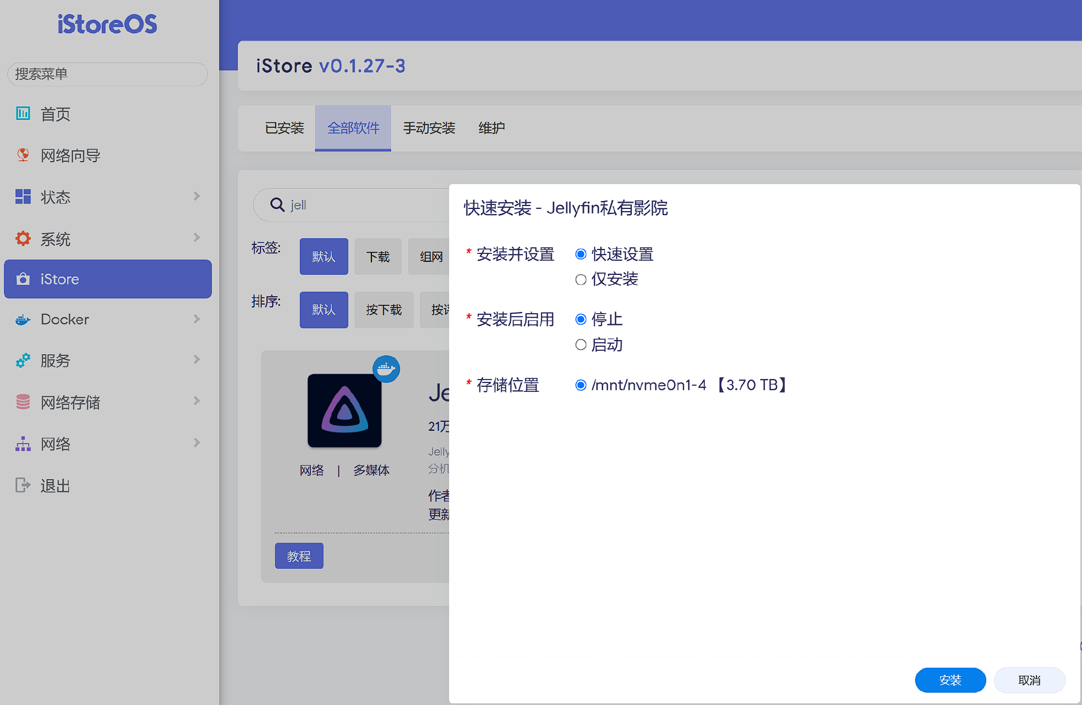The image size is (1082, 705).
Task: Click the 搜索菜单 search field
Action: point(107,74)
